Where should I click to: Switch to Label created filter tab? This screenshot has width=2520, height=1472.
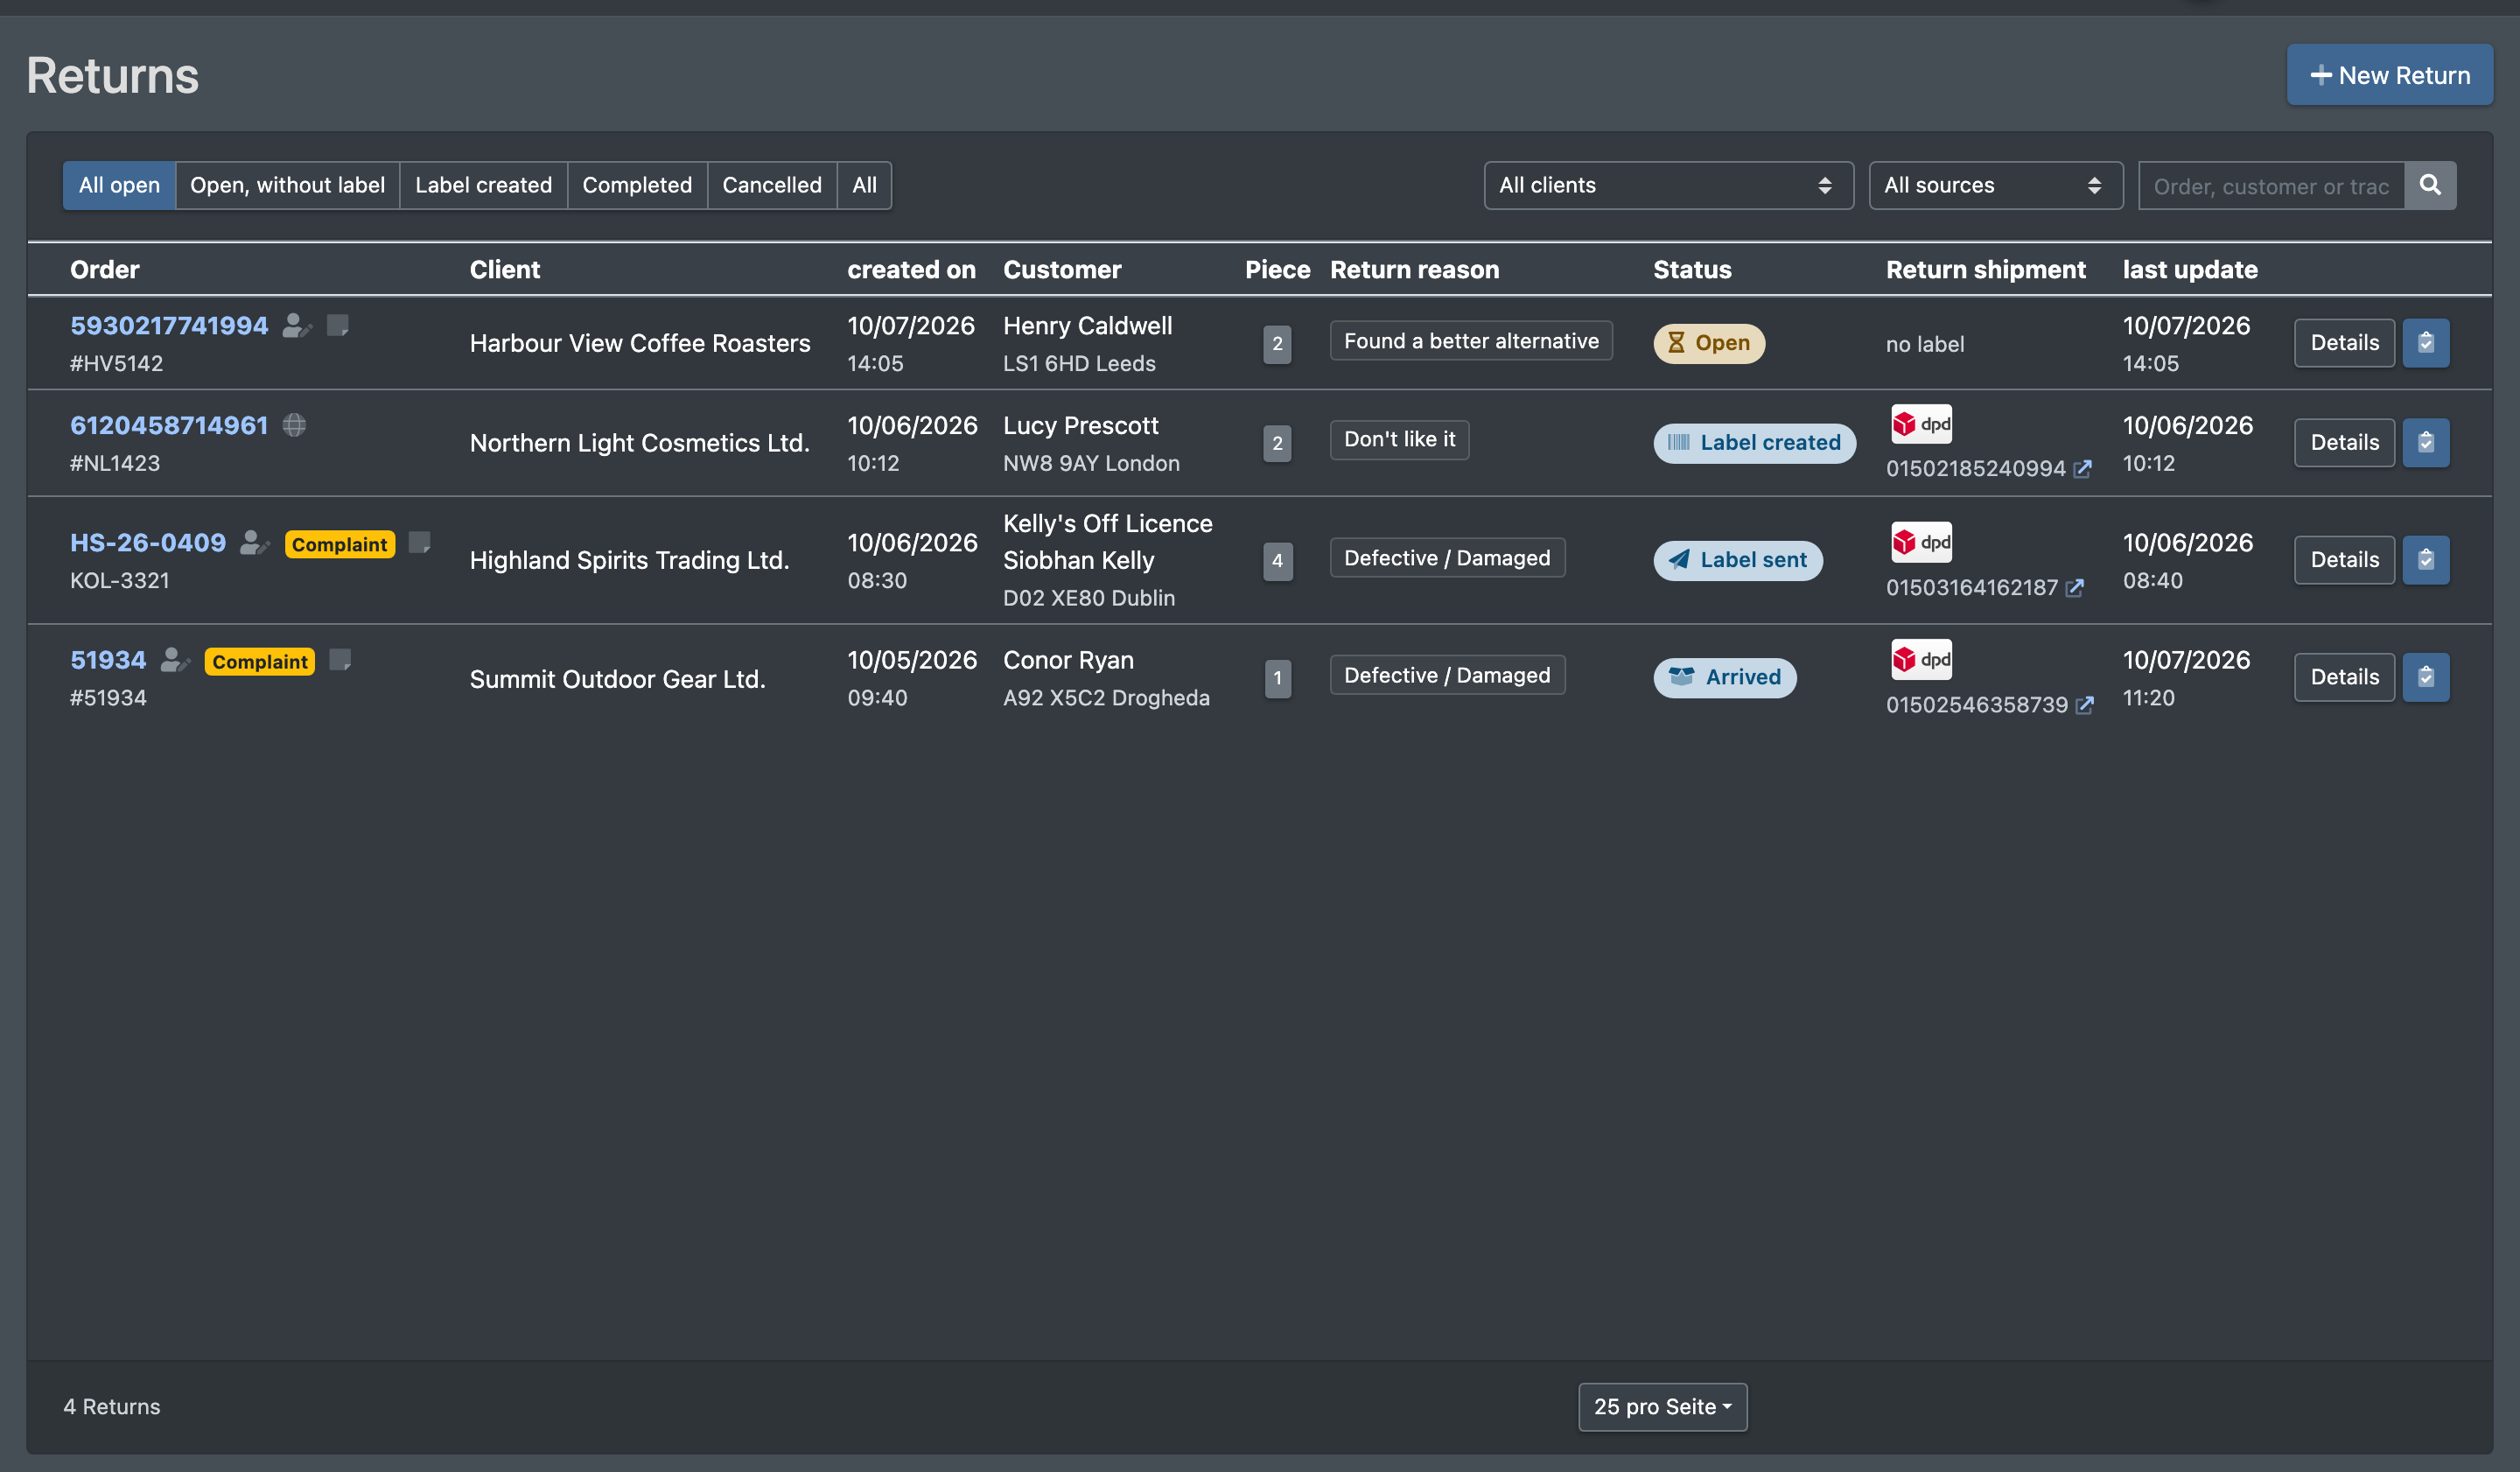pos(483,185)
